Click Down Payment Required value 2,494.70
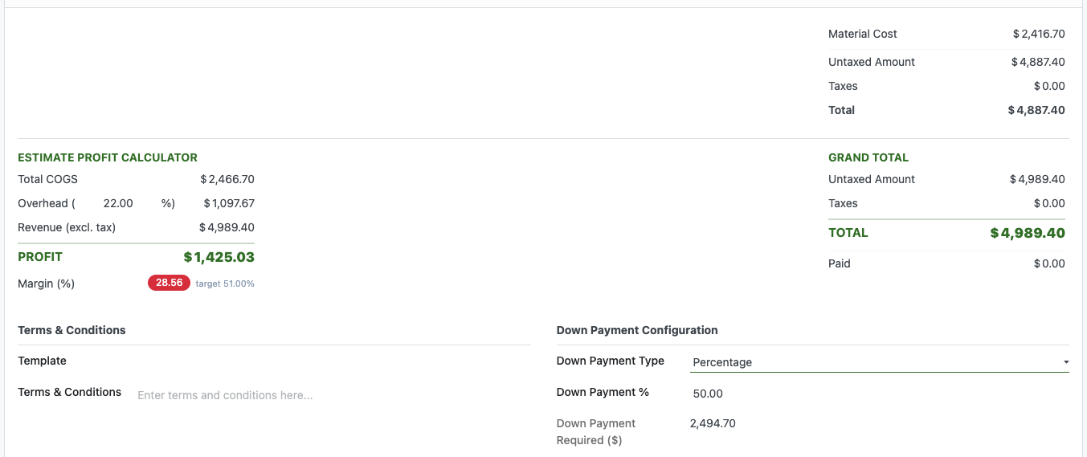1087x457 pixels. (x=713, y=423)
